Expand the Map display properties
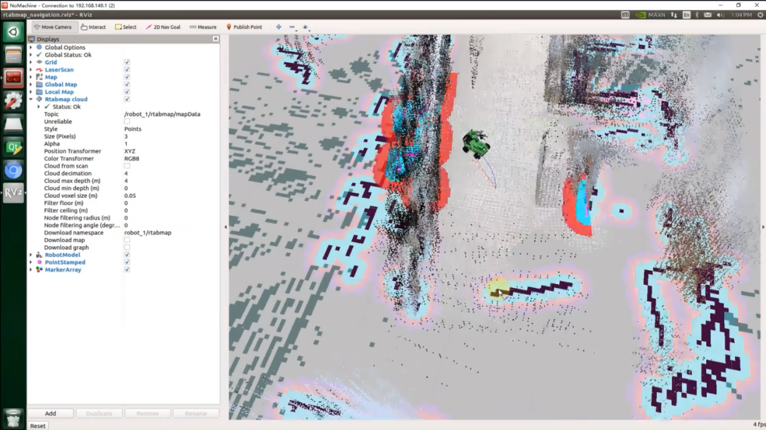Image resolution: width=766 pixels, height=430 pixels. (31, 77)
